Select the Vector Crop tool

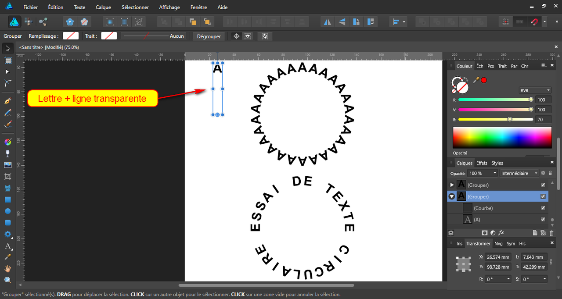click(7, 177)
